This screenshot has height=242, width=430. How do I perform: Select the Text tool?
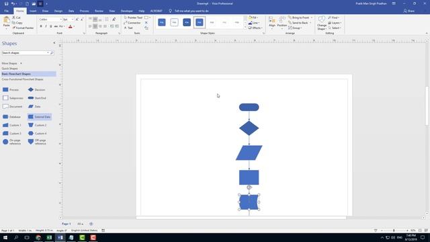128,28
